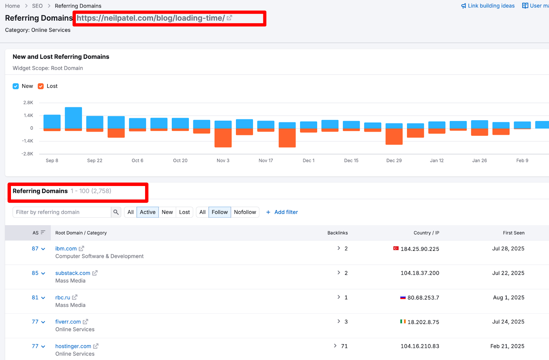Uncheck the New checkbox in chart legend
Screen dimensions: 549x360
pos(16,86)
